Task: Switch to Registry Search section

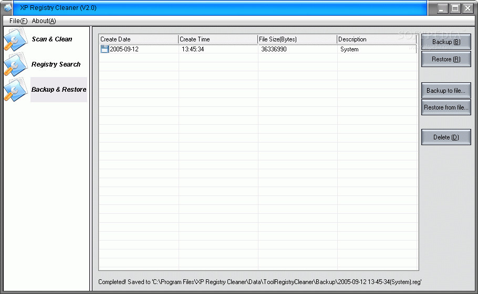Action: point(56,64)
